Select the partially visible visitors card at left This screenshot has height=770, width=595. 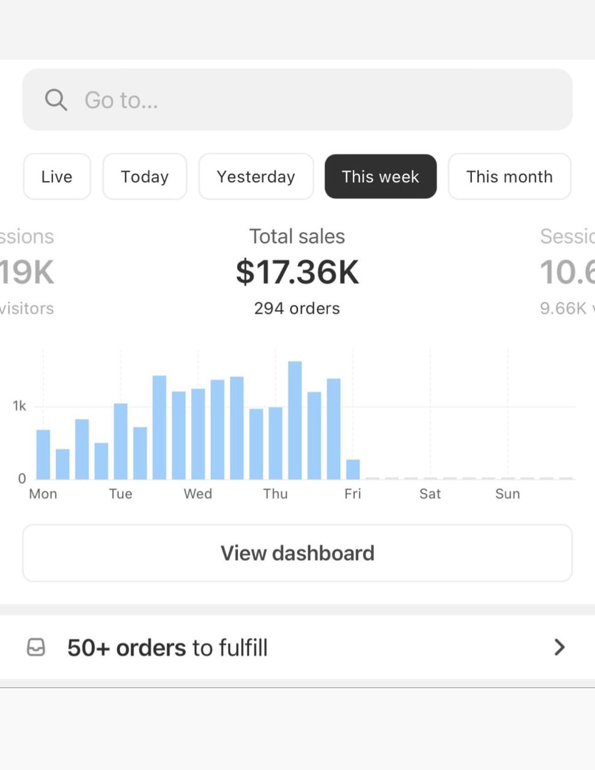click(27, 271)
